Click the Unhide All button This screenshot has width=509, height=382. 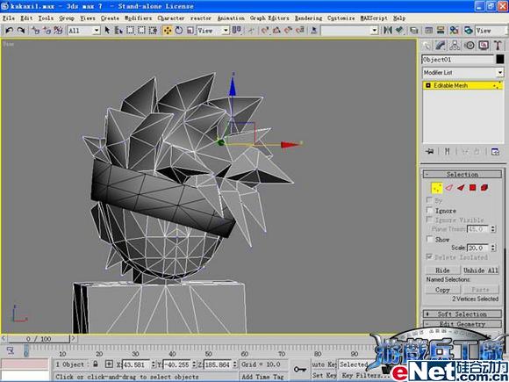click(480, 270)
